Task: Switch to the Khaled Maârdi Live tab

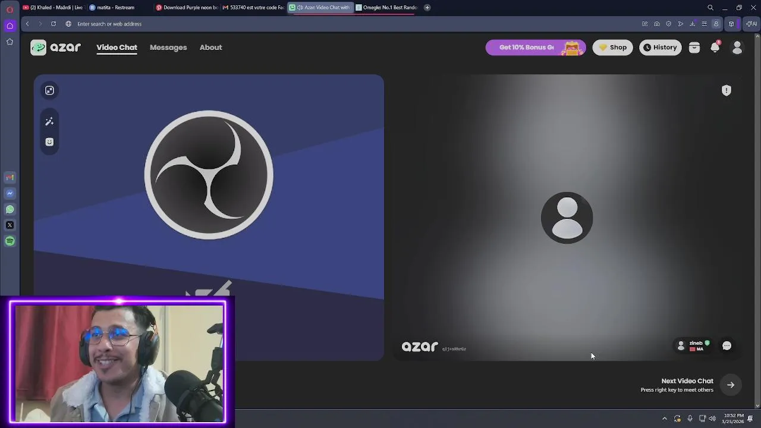Action: tap(53, 8)
